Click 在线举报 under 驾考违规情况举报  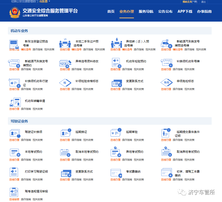(x=14, y=199)
